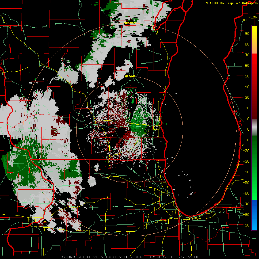Click the gray zero segment of color bar
259x259 pixels.
[254, 127]
